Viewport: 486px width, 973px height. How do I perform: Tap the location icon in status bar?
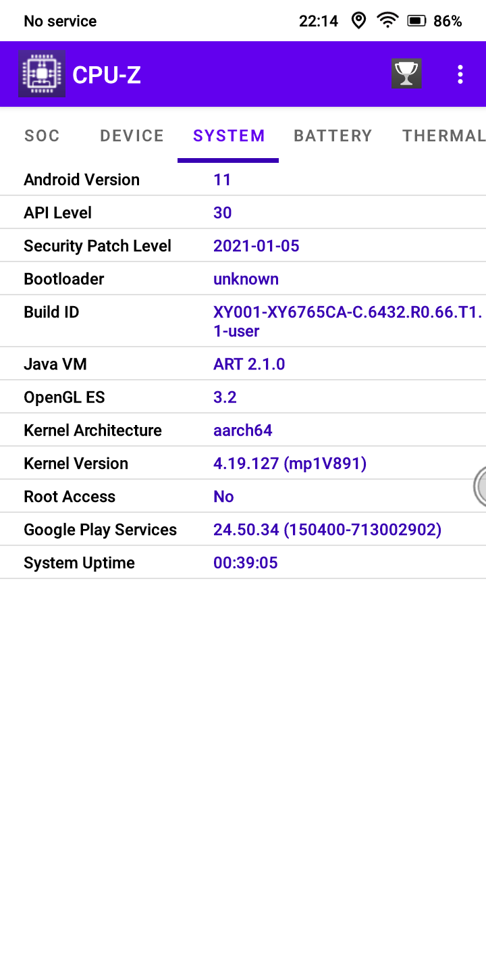[359, 21]
